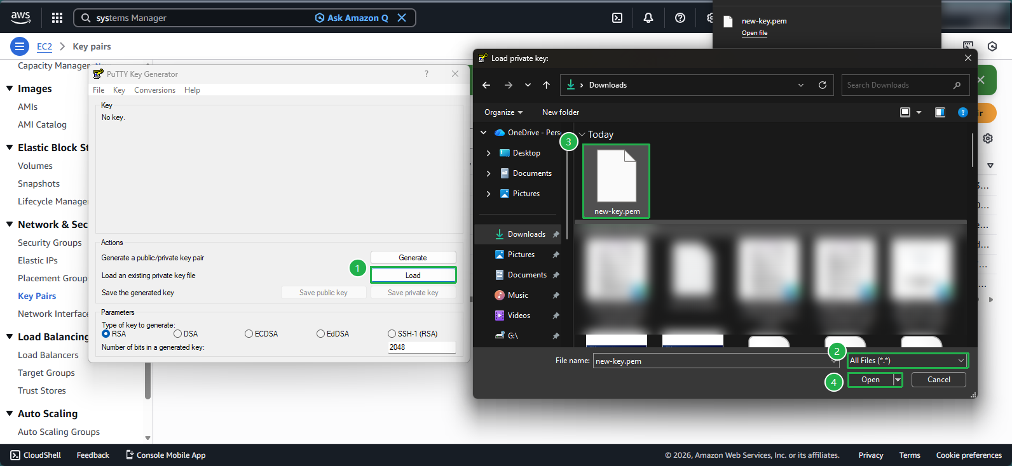
Task: Select the SSH-1 (RSA) key type
Action: [x=392, y=334]
